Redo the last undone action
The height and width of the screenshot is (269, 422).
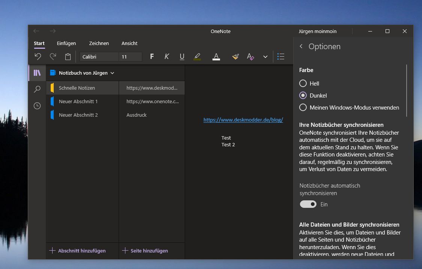click(x=53, y=57)
